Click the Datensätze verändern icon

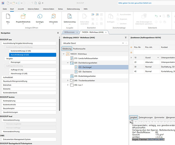pos(85,16)
